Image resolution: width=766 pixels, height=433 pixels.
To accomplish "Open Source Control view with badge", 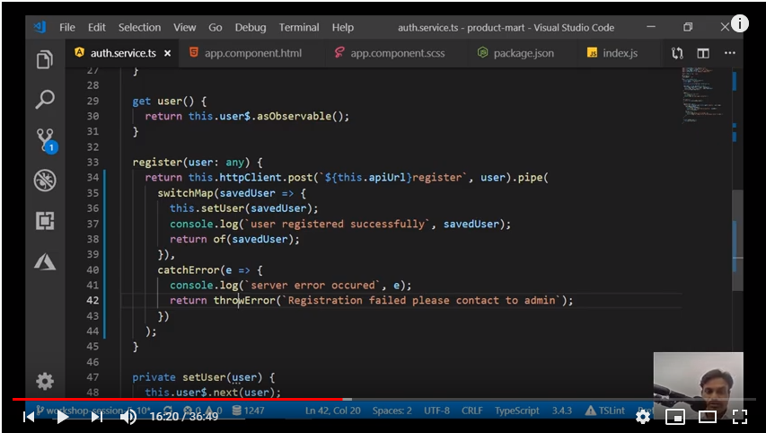I will [44, 139].
